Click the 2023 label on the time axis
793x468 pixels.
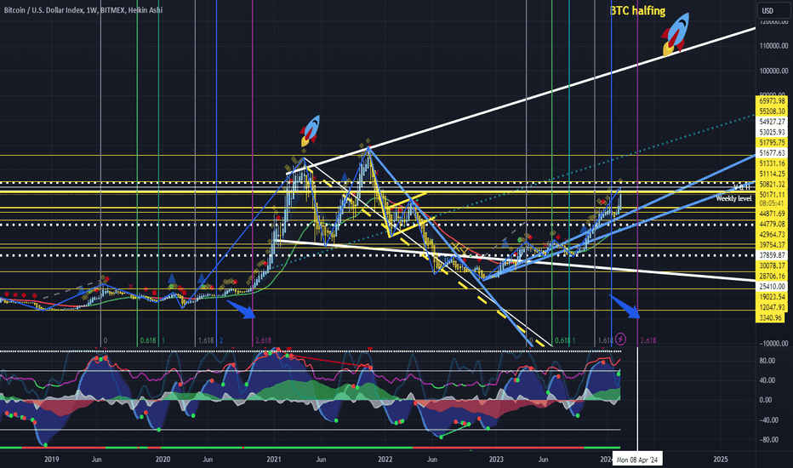[x=496, y=459]
